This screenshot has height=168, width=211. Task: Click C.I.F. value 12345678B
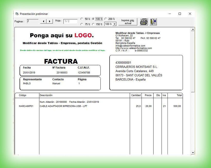(84, 73)
